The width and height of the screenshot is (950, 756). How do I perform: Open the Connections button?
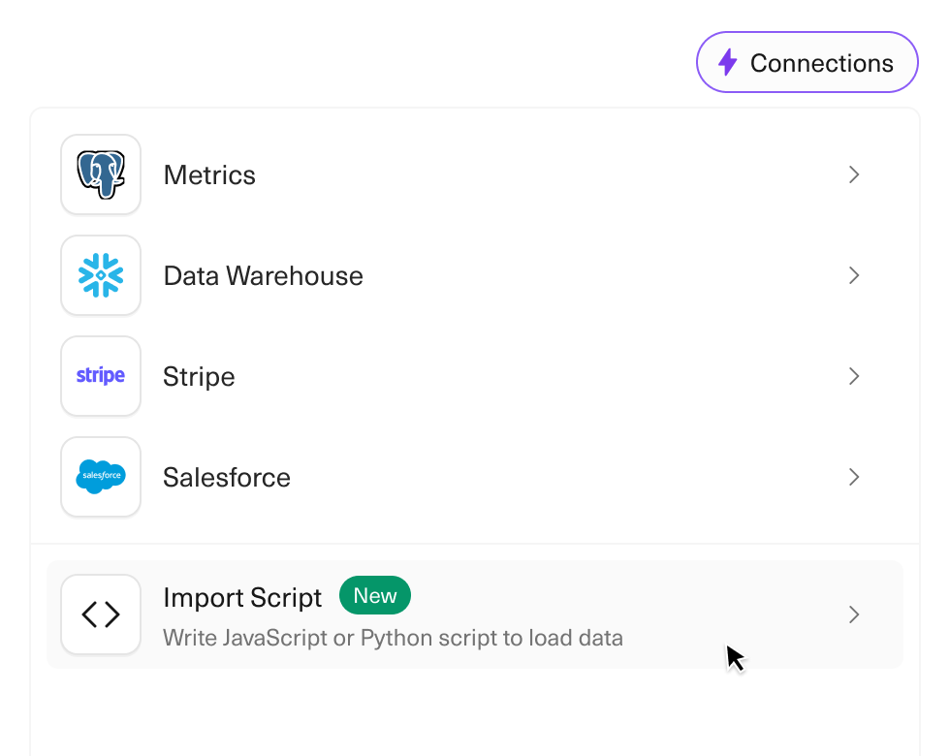tap(807, 63)
